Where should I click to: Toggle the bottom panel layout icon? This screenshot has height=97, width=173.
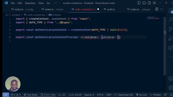click(x=144, y=3)
